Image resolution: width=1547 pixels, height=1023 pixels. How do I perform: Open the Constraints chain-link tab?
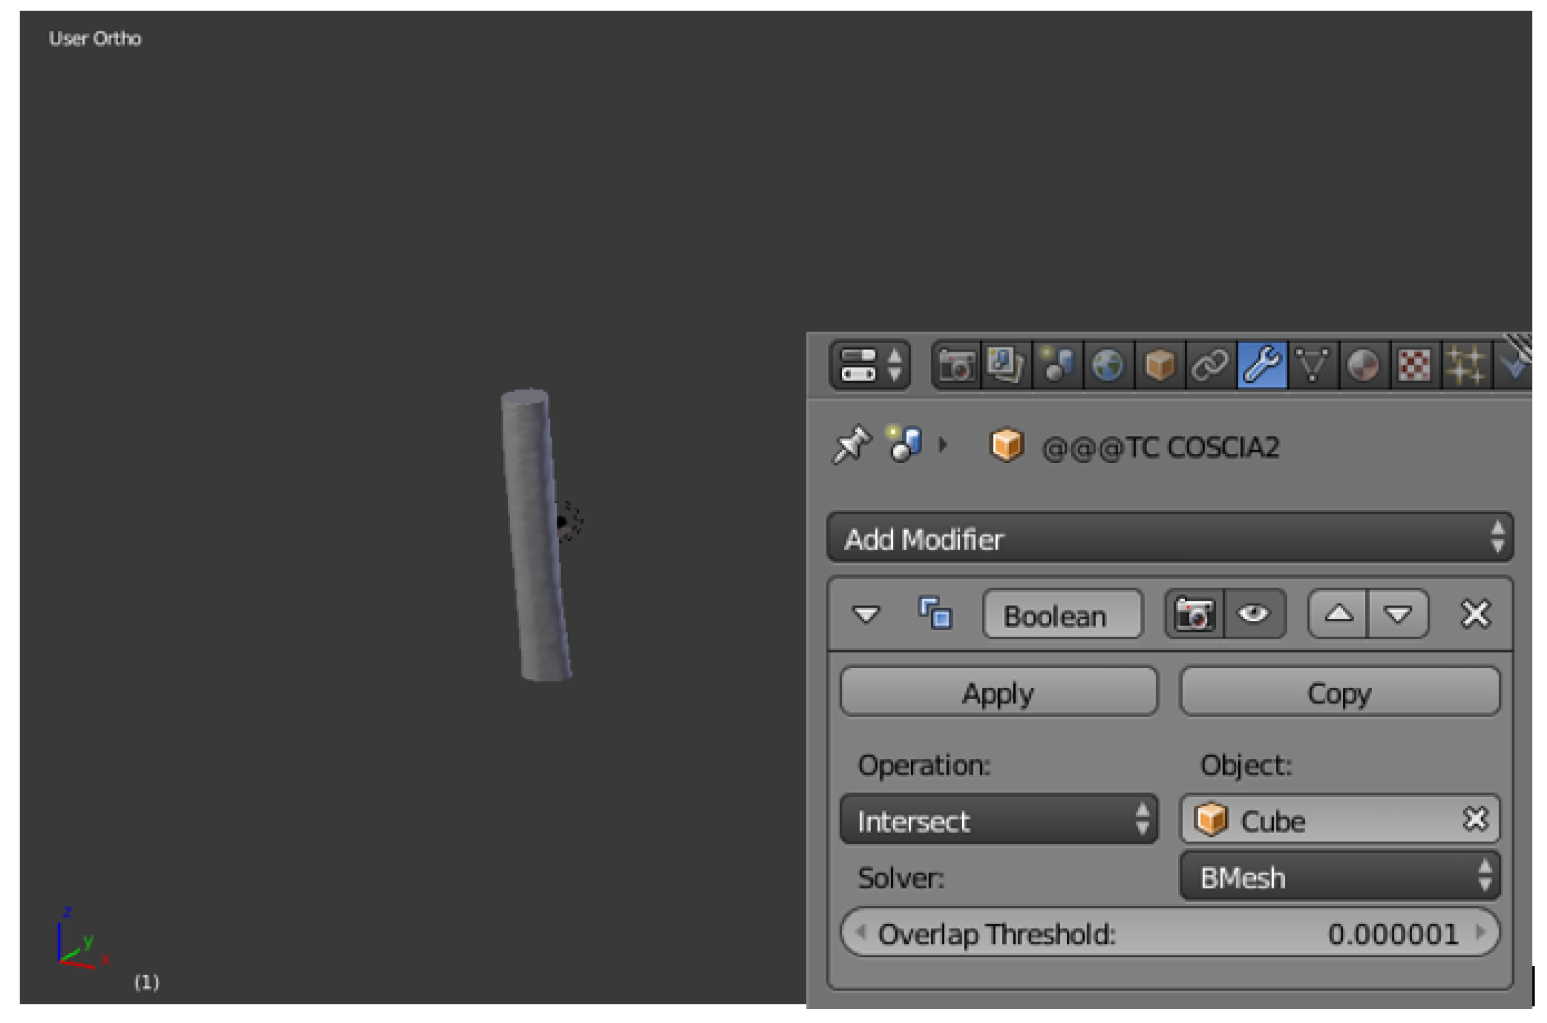point(1210,365)
